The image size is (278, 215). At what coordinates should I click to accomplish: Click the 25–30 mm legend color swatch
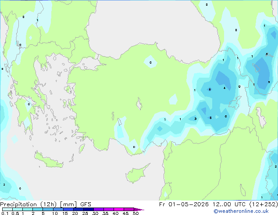click(x=89, y=209)
